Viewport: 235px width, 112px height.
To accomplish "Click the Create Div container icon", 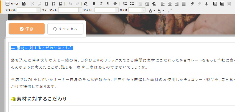I will (154, 4).
